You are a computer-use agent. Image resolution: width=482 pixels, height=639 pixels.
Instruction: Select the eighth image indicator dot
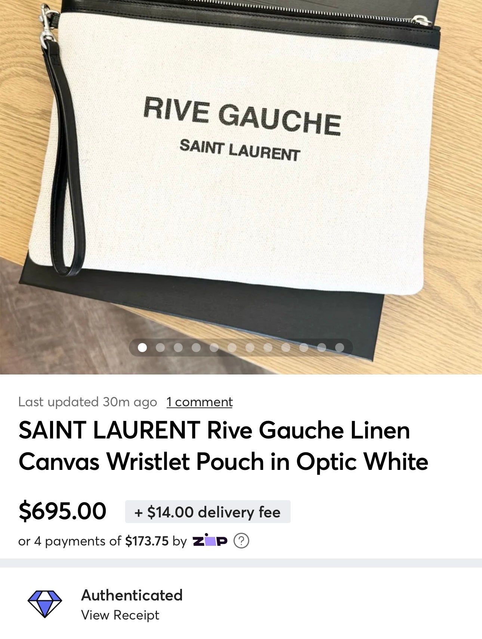coord(268,348)
